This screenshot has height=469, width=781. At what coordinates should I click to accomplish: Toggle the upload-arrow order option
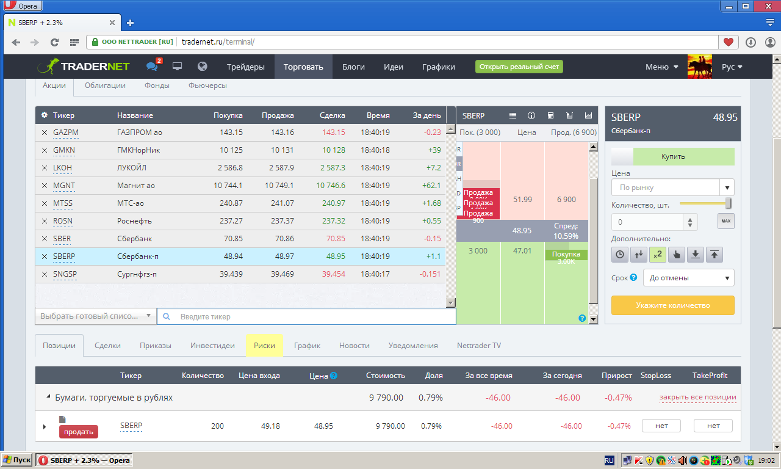click(714, 255)
